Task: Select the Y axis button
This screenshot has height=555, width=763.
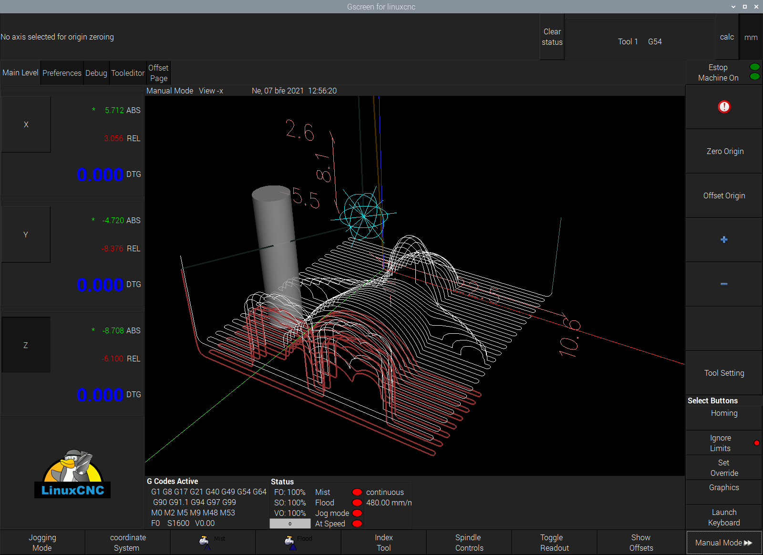Action: coord(26,235)
